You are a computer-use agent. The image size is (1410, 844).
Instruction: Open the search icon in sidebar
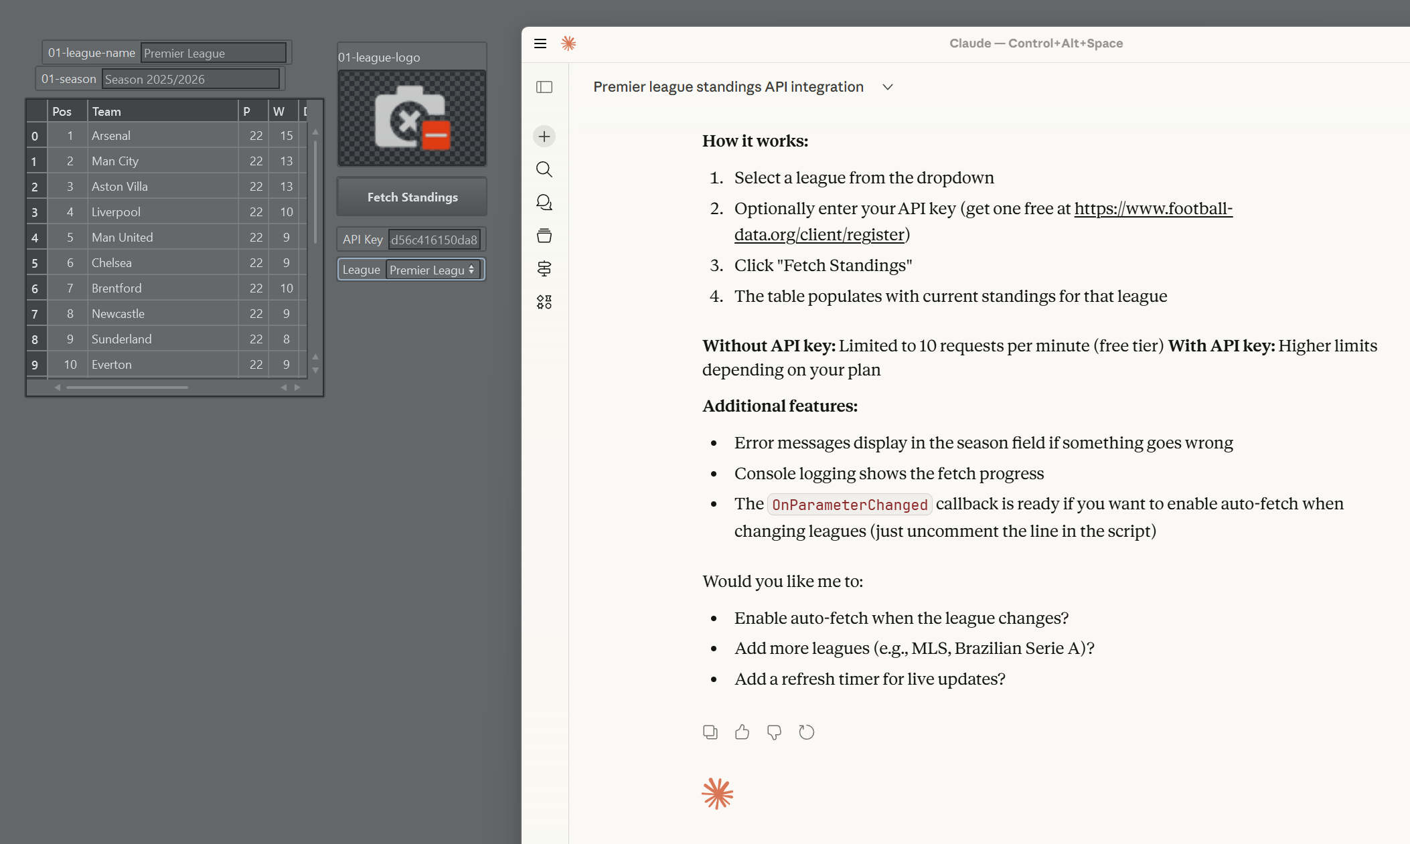tap(544, 169)
